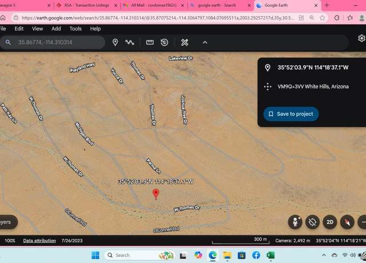Screen dimensions: 366x263
Task: Open the Help menu
Action: click(96, 29)
